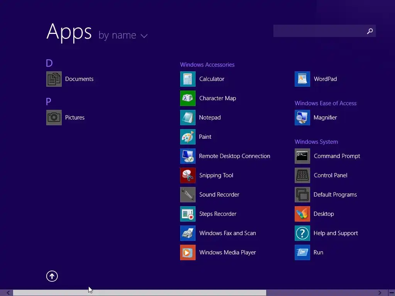The width and height of the screenshot is (395, 296).
Task: Open the Control Panel icon
Action: 302,175
